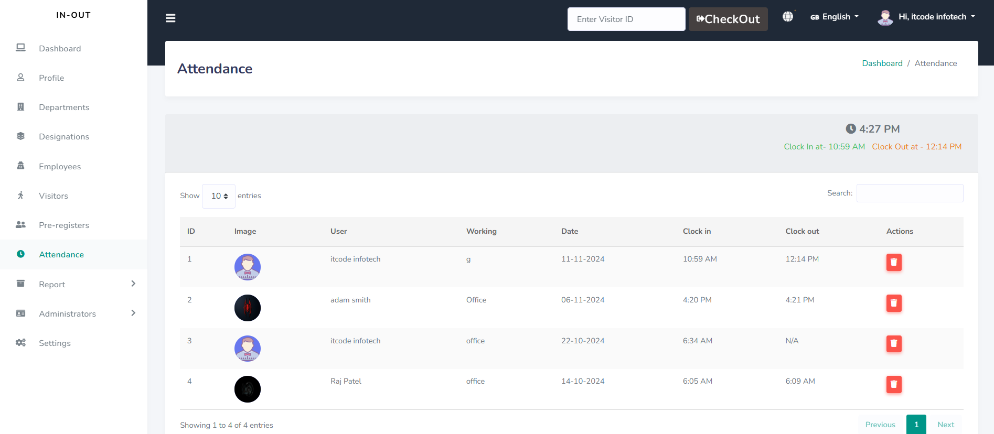
Task: Expand the Report submenu chevron
Action: click(133, 284)
